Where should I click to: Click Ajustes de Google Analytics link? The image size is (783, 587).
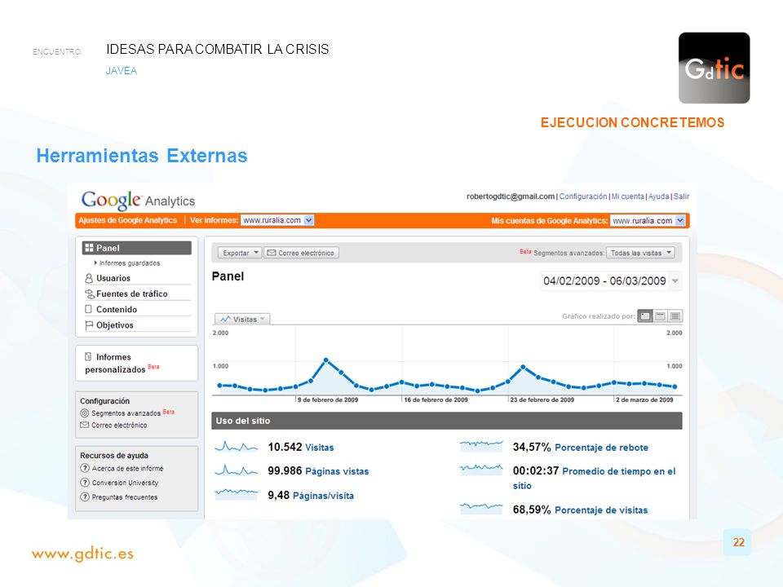(128, 220)
